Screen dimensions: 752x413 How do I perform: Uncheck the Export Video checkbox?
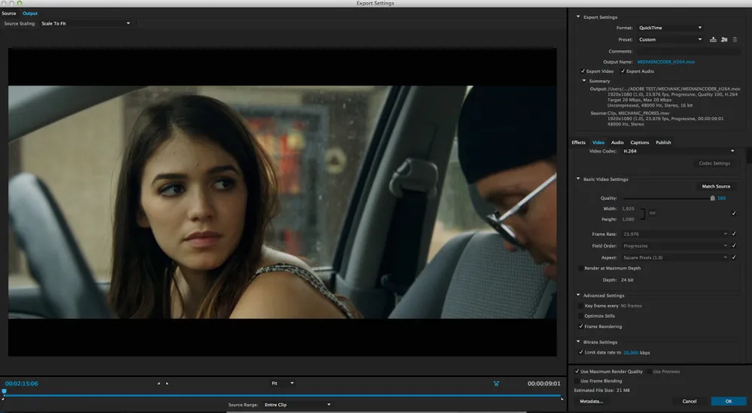584,71
